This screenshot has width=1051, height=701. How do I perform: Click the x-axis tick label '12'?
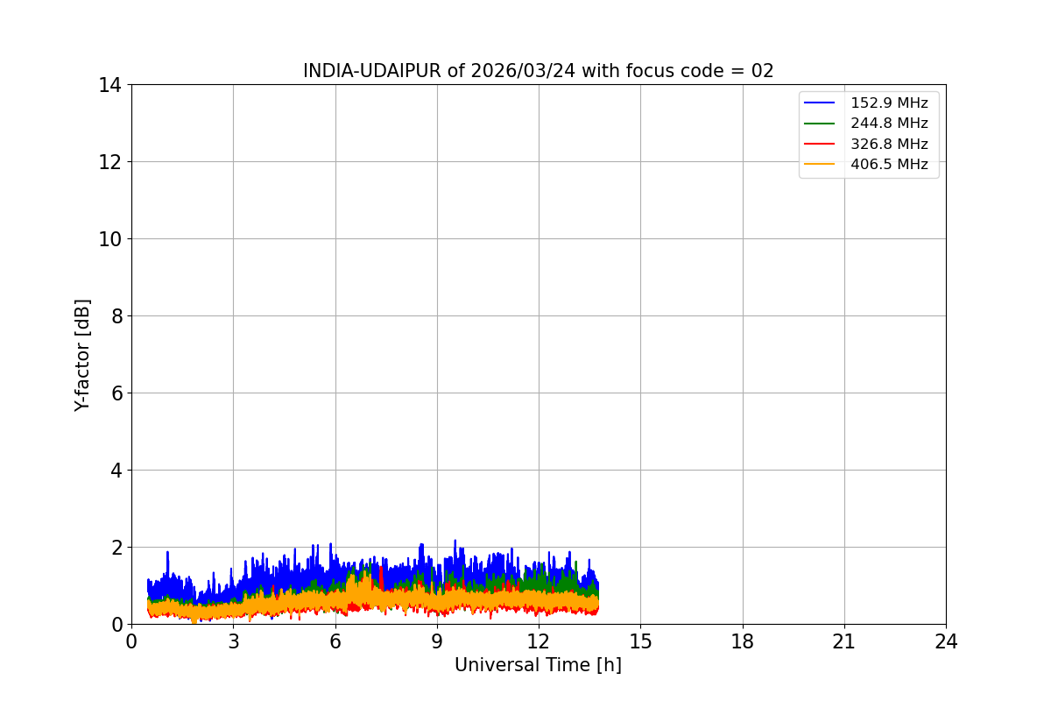539,641
